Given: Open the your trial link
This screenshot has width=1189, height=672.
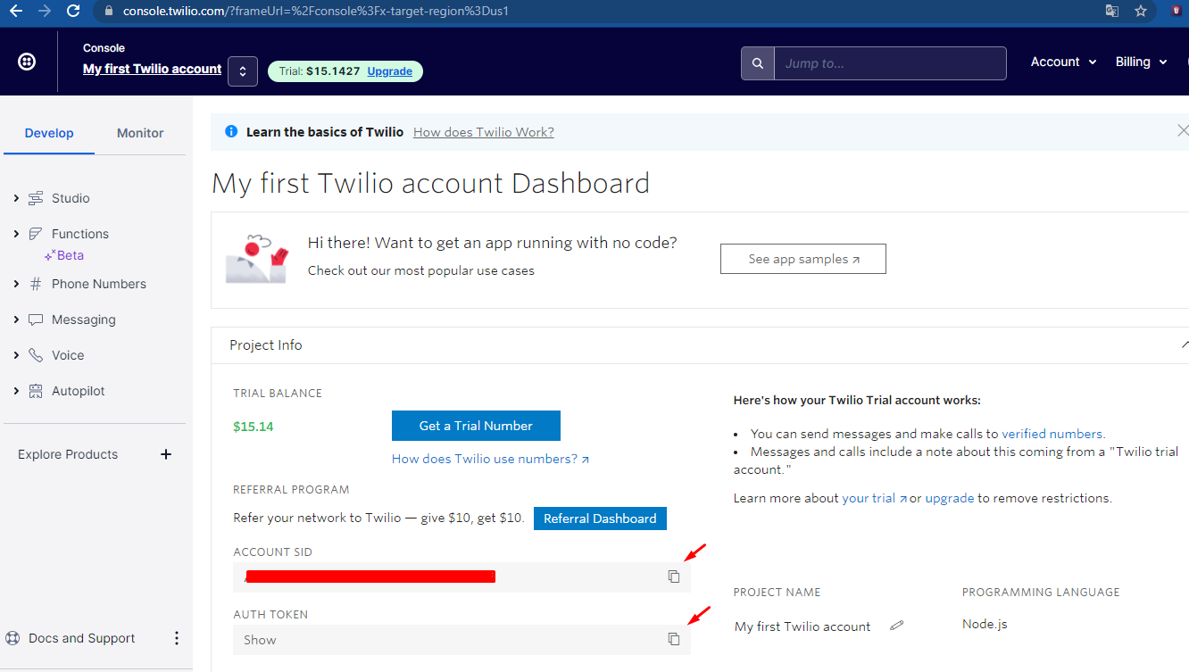Looking at the screenshot, I should coord(874,498).
